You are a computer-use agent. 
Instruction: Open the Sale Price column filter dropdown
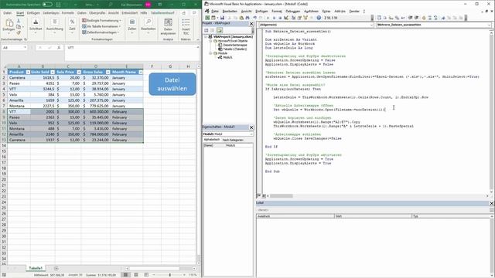(x=79, y=72)
